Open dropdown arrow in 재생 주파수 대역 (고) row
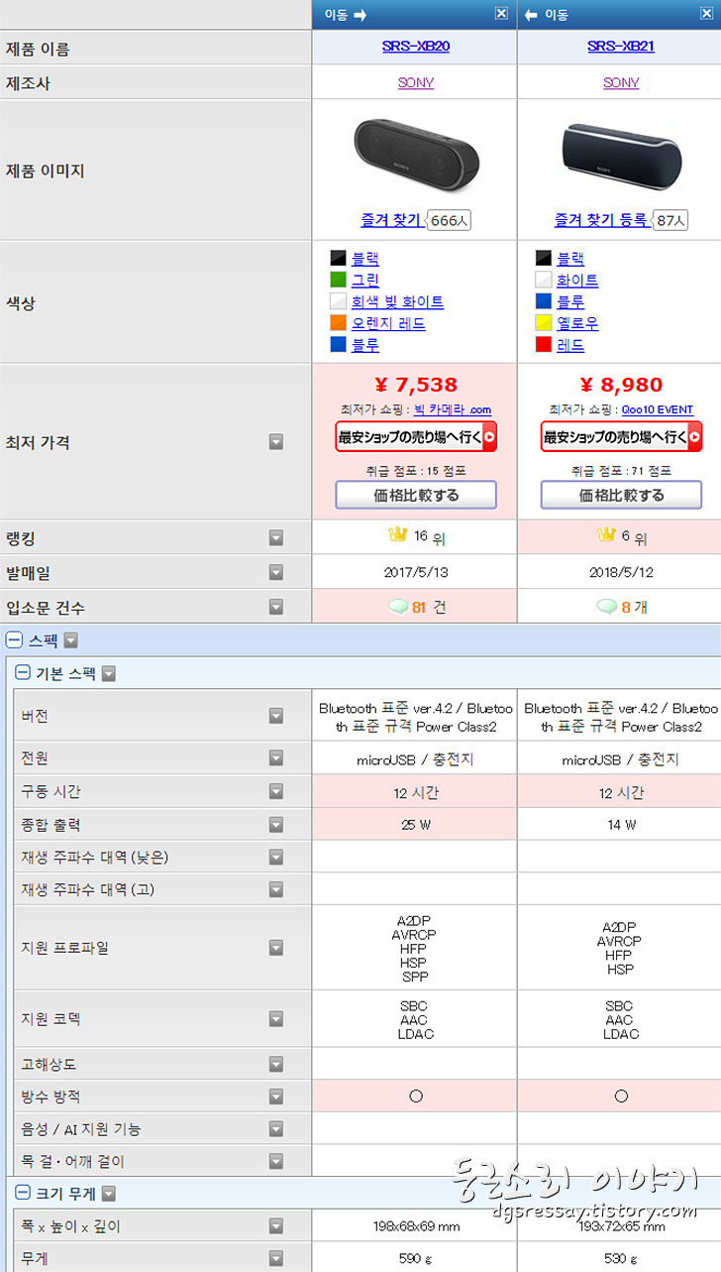The width and height of the screenshot is (721, 1272). (x=276, y=889)
